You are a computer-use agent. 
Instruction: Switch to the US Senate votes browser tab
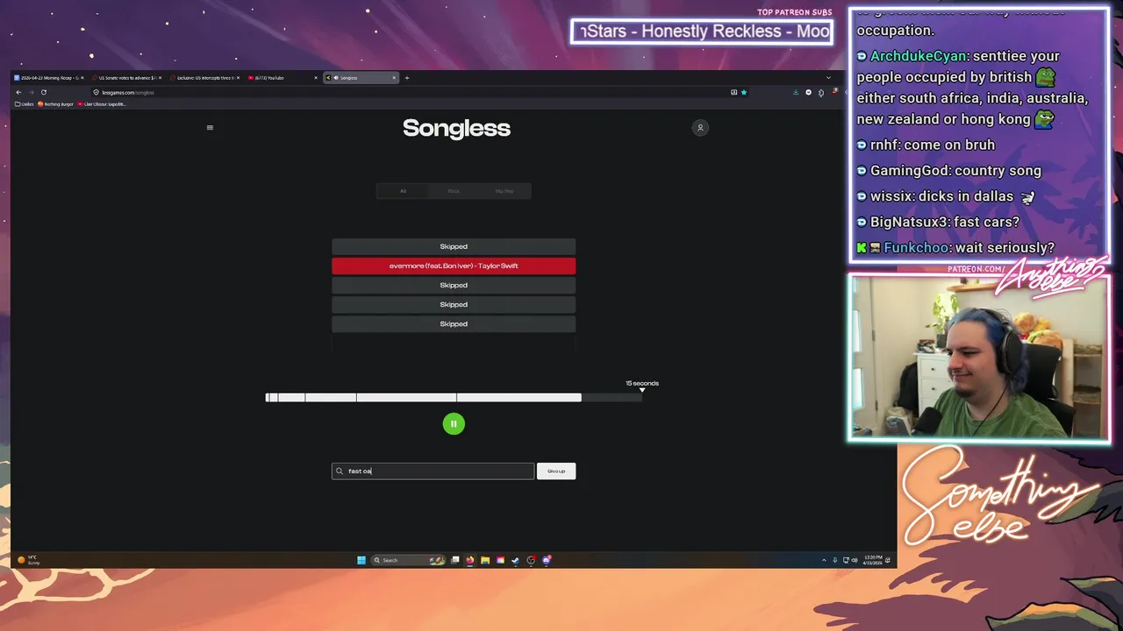(128, 78)
